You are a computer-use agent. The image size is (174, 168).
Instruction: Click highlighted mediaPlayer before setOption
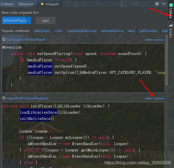[40, 72]
